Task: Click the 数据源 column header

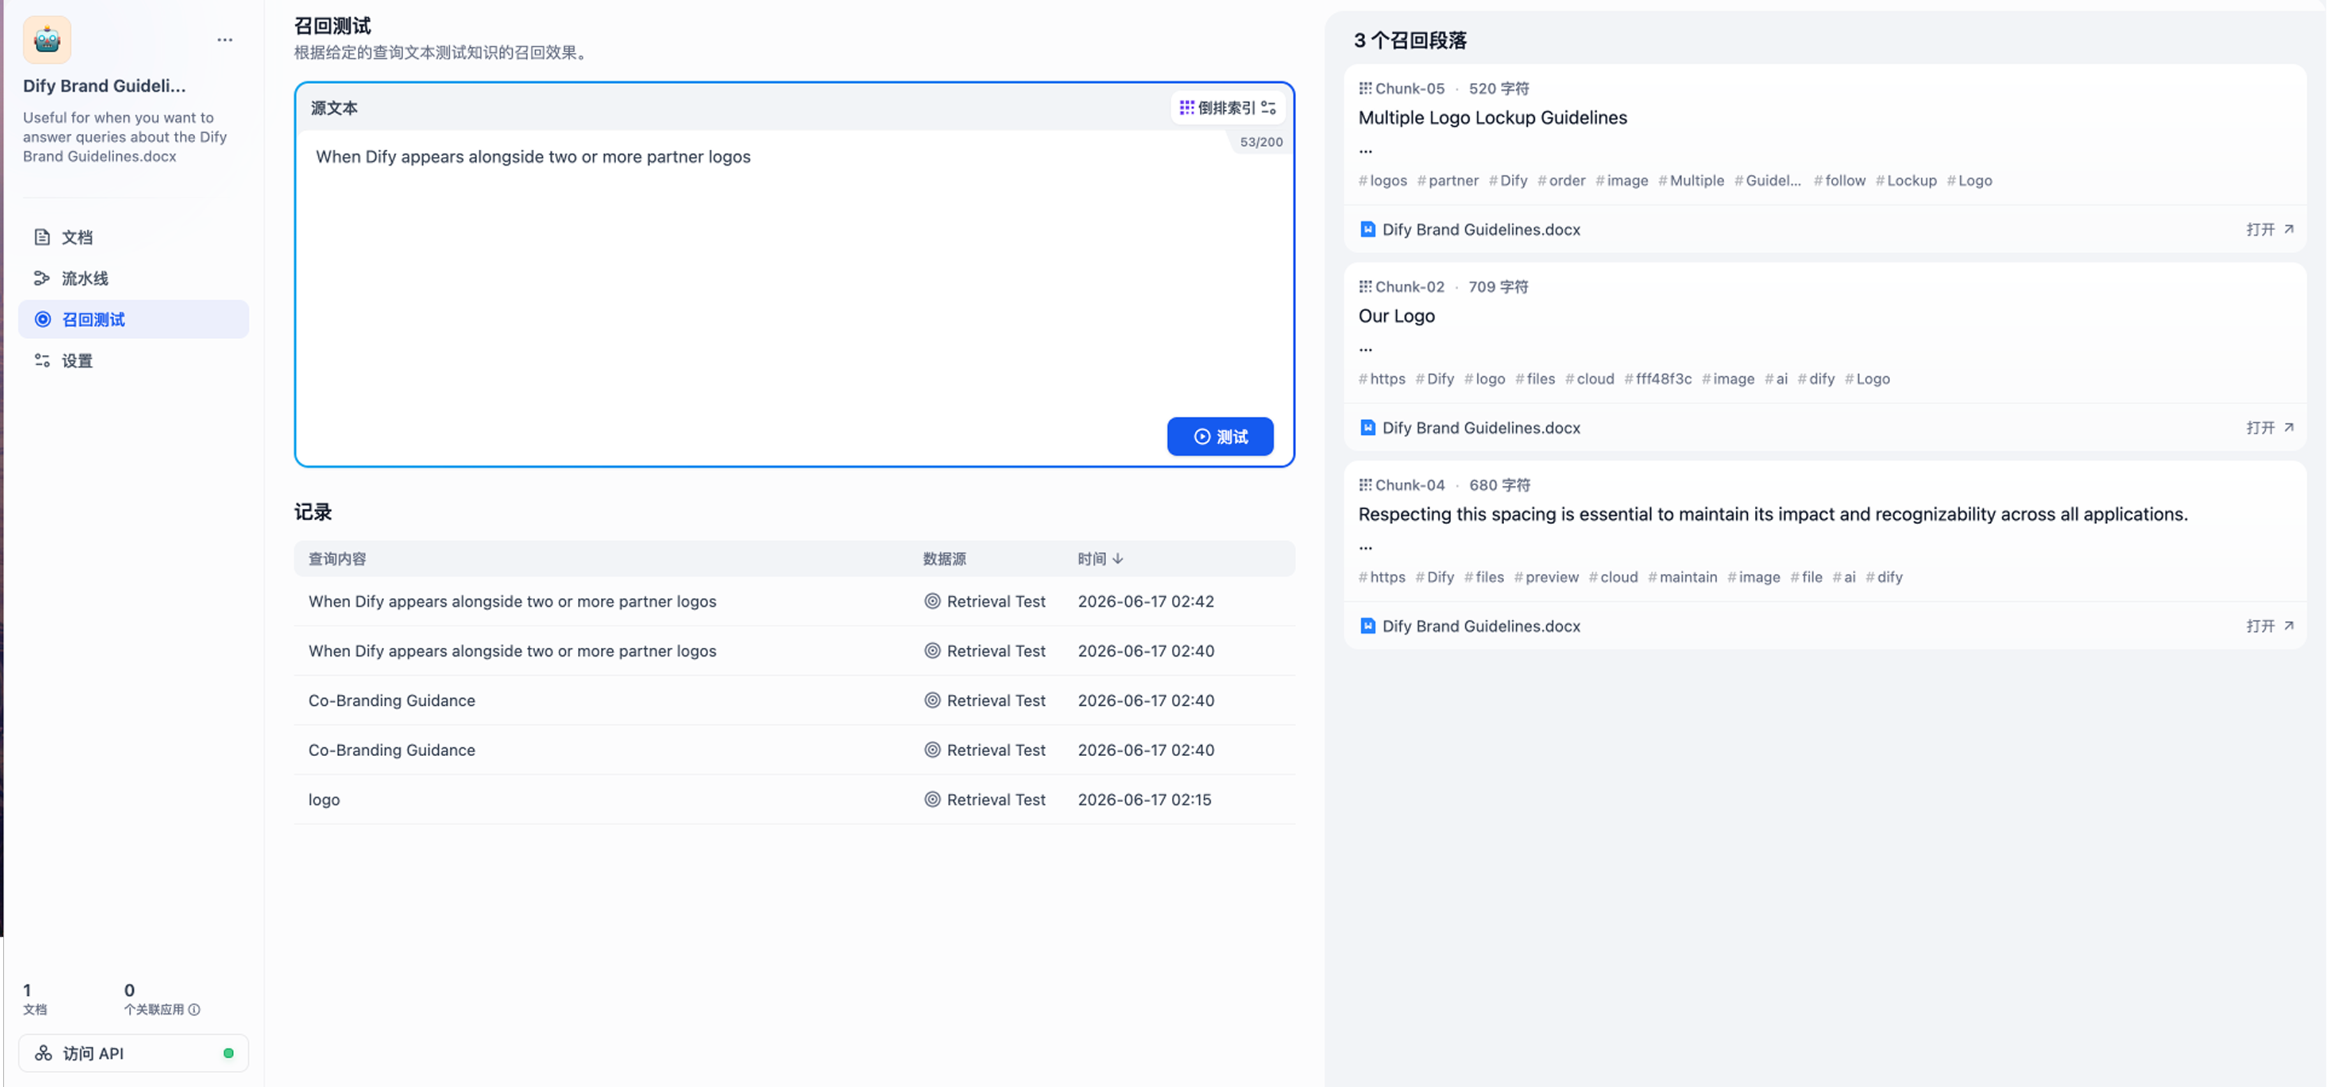Action: (x=945, y=559)
